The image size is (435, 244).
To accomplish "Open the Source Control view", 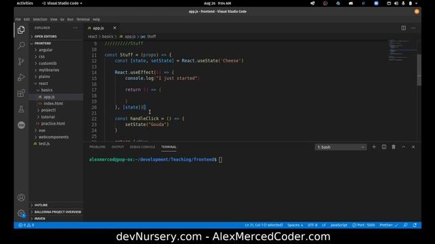I will coord(21,61).
